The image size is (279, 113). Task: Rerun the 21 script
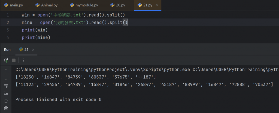(x=6, y=60)
